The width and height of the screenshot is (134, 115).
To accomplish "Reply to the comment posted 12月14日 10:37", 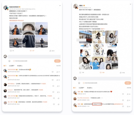I will coord(54,98).
